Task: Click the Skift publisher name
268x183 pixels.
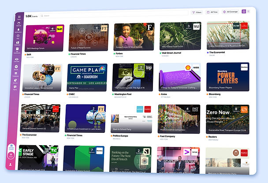Action: pos(29,55)
